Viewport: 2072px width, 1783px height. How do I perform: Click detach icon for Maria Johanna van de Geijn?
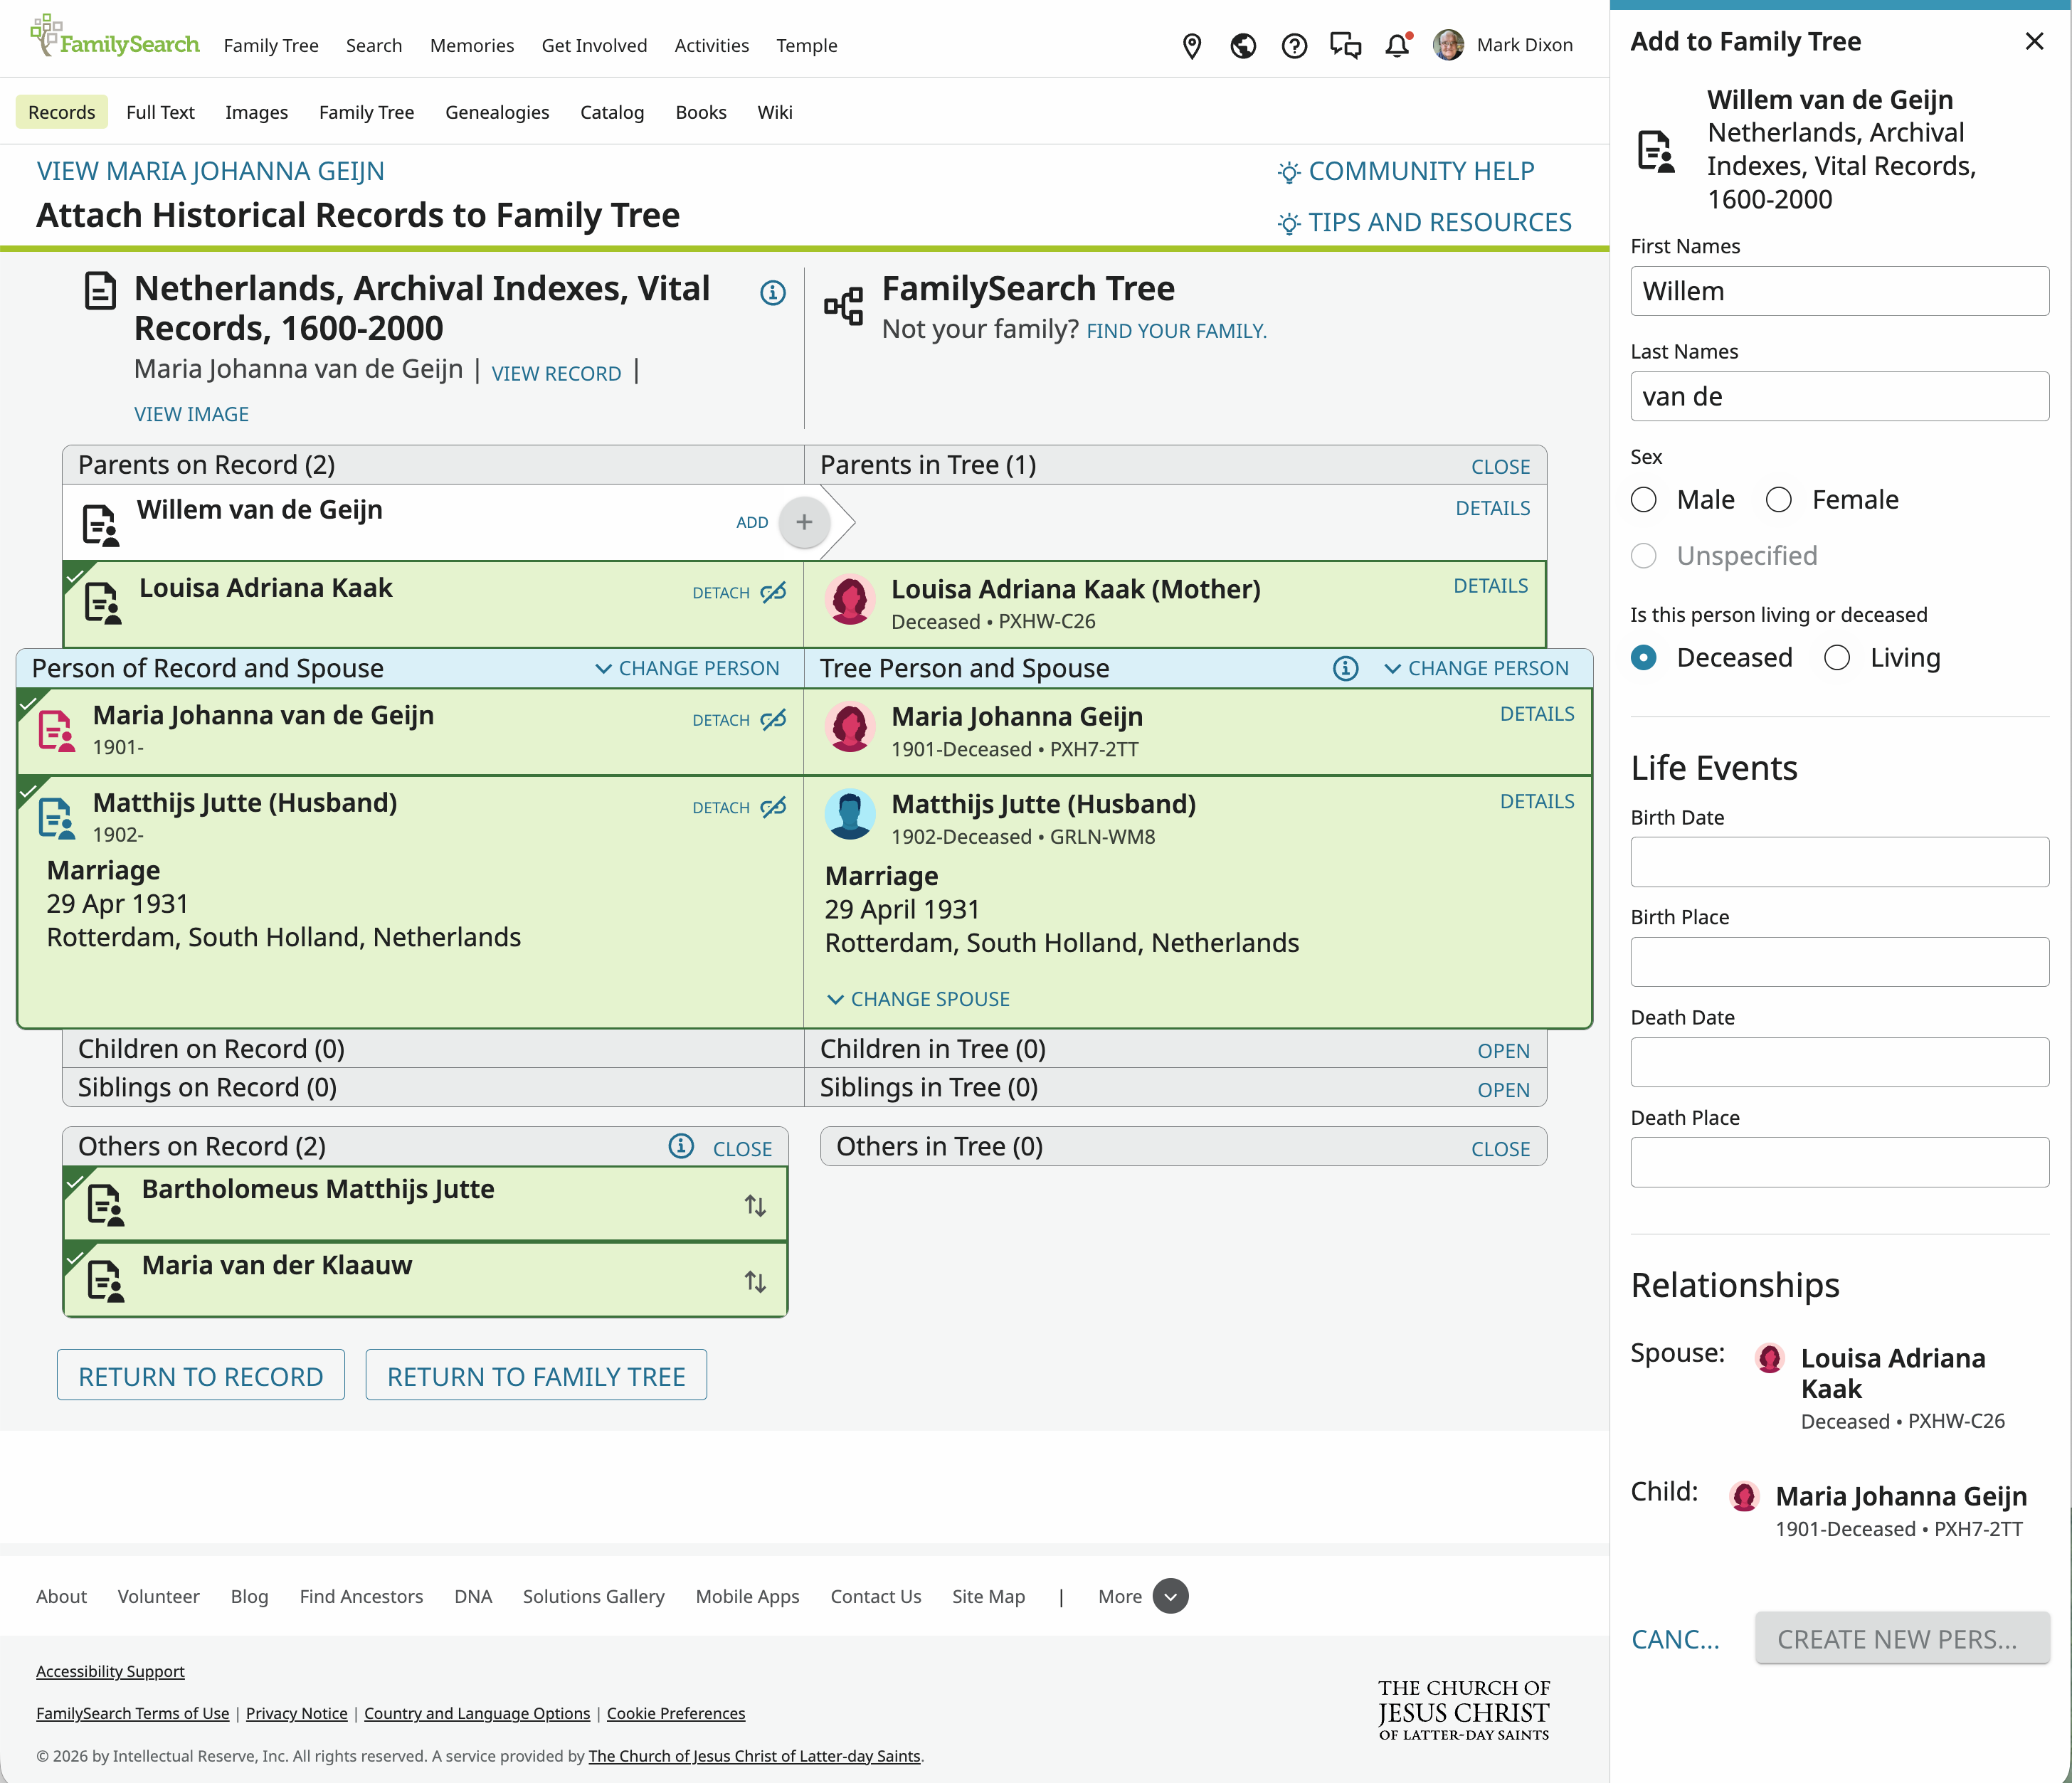point(773,720)
